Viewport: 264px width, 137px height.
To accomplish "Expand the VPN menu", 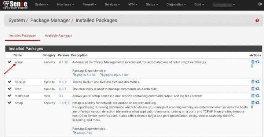I will [133, 4].
